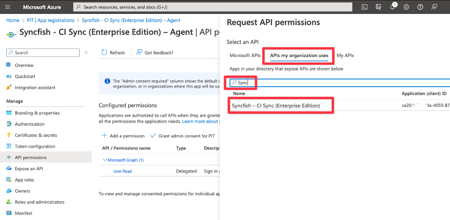
Task: Open Owners menu item
Action: click(22, 191)
